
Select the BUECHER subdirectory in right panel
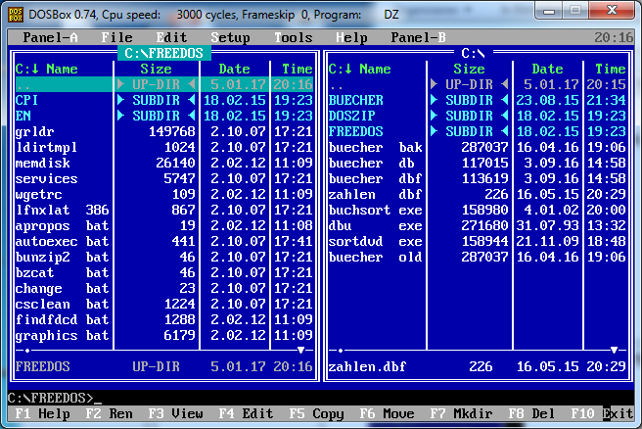tap(478, 100)
